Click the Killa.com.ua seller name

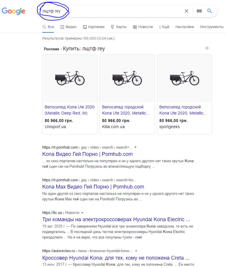pos(113,127)
